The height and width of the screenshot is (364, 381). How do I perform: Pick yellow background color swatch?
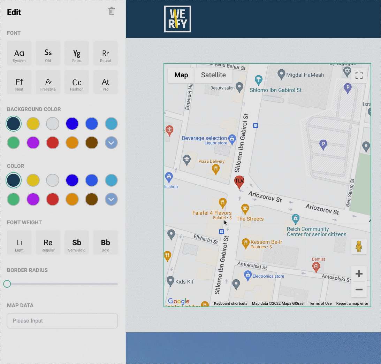pyautogui.click(x=33, y=124)
